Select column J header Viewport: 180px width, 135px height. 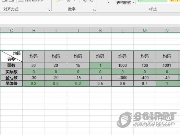pos(78,30)
